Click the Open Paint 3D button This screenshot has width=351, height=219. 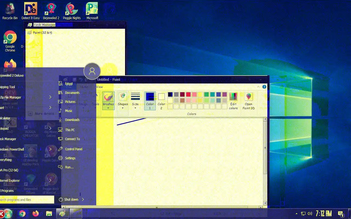tap(248, 101)
